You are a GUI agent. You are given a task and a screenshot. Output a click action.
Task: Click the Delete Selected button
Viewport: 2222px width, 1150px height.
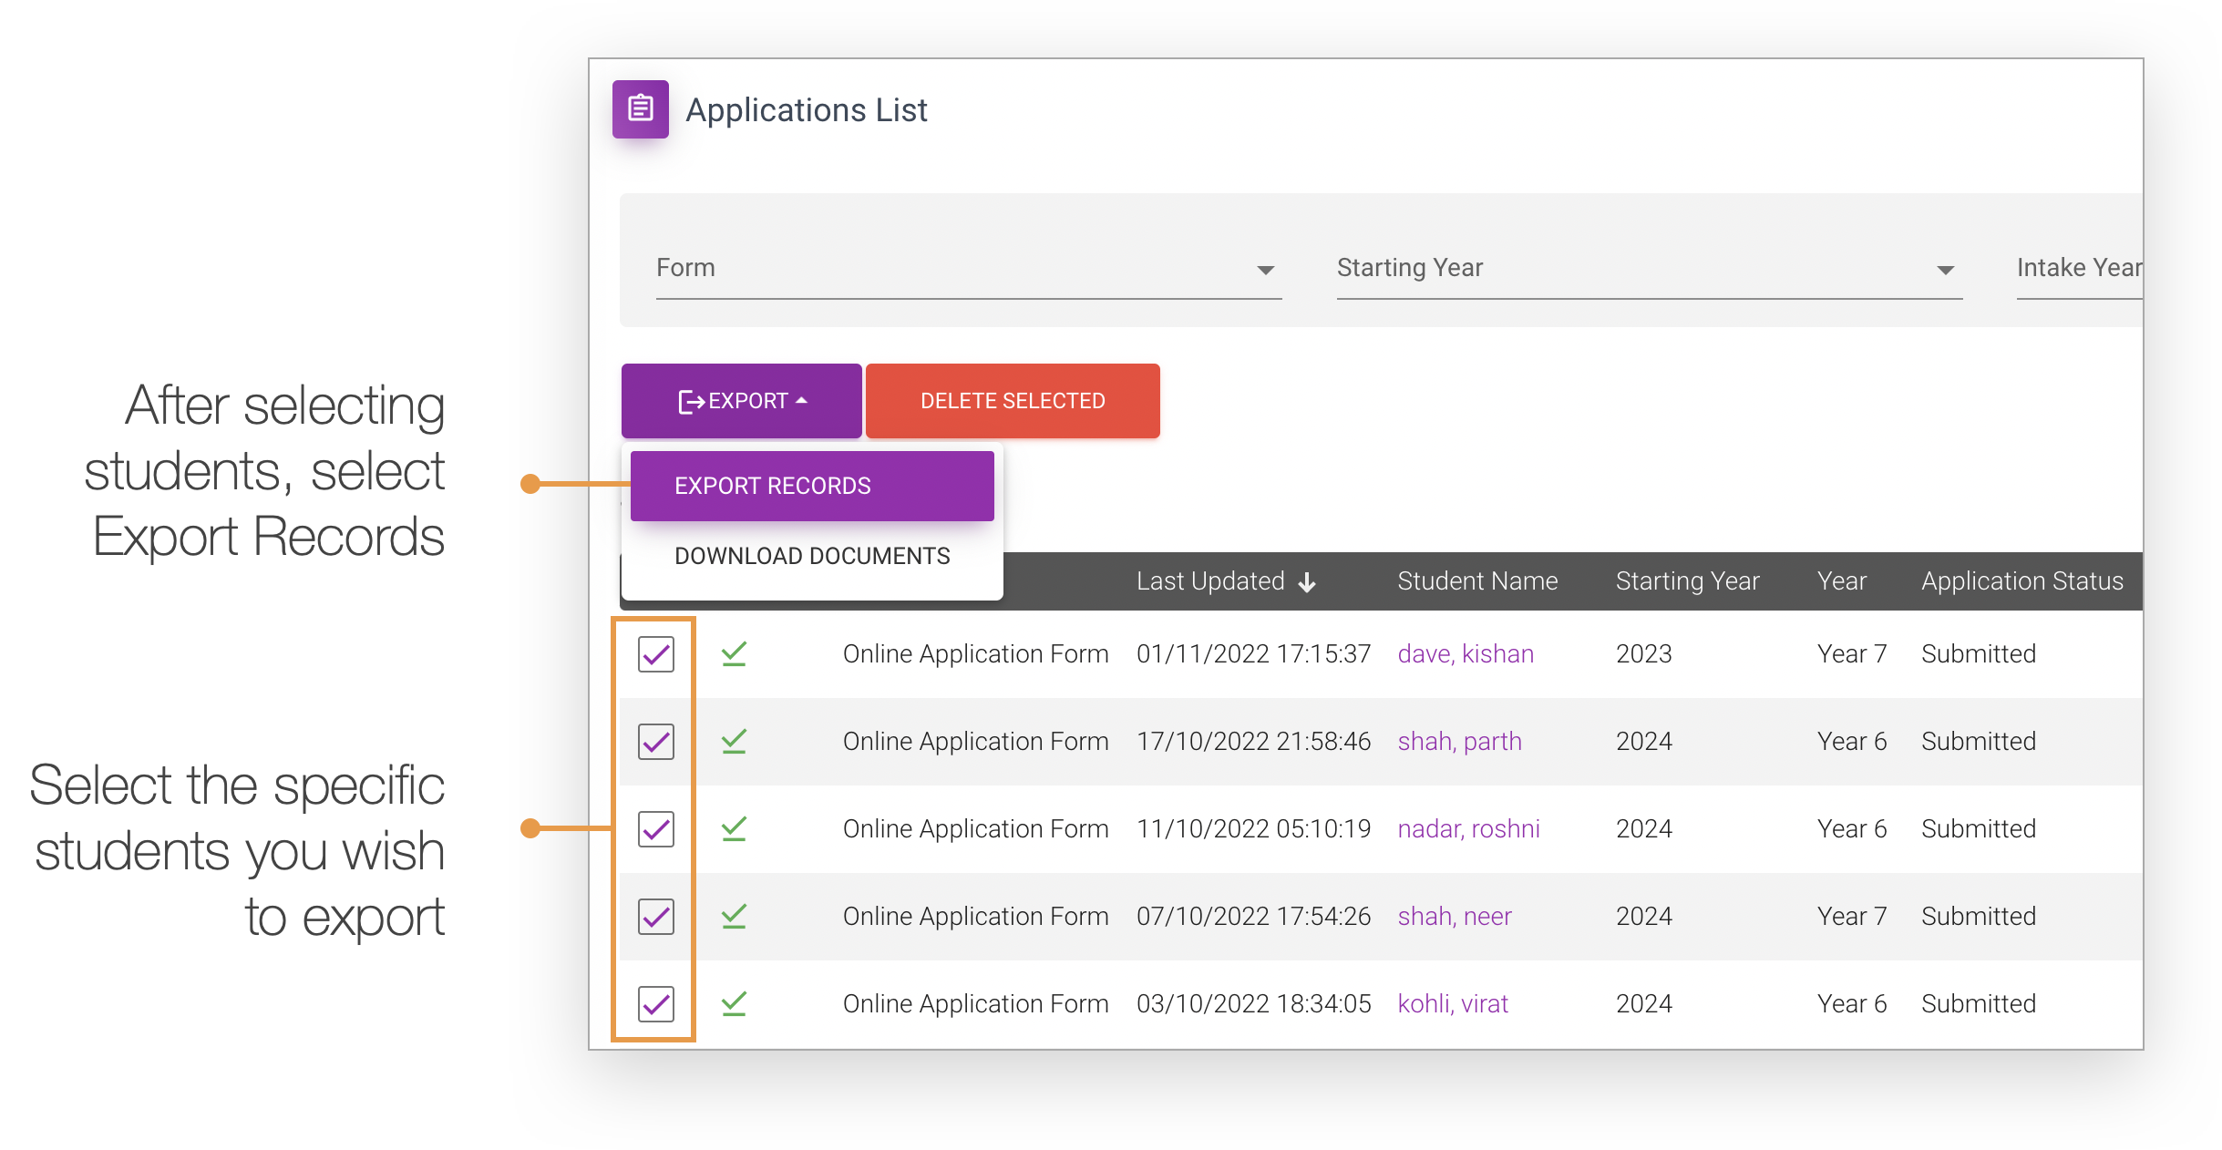(1012, 400)
